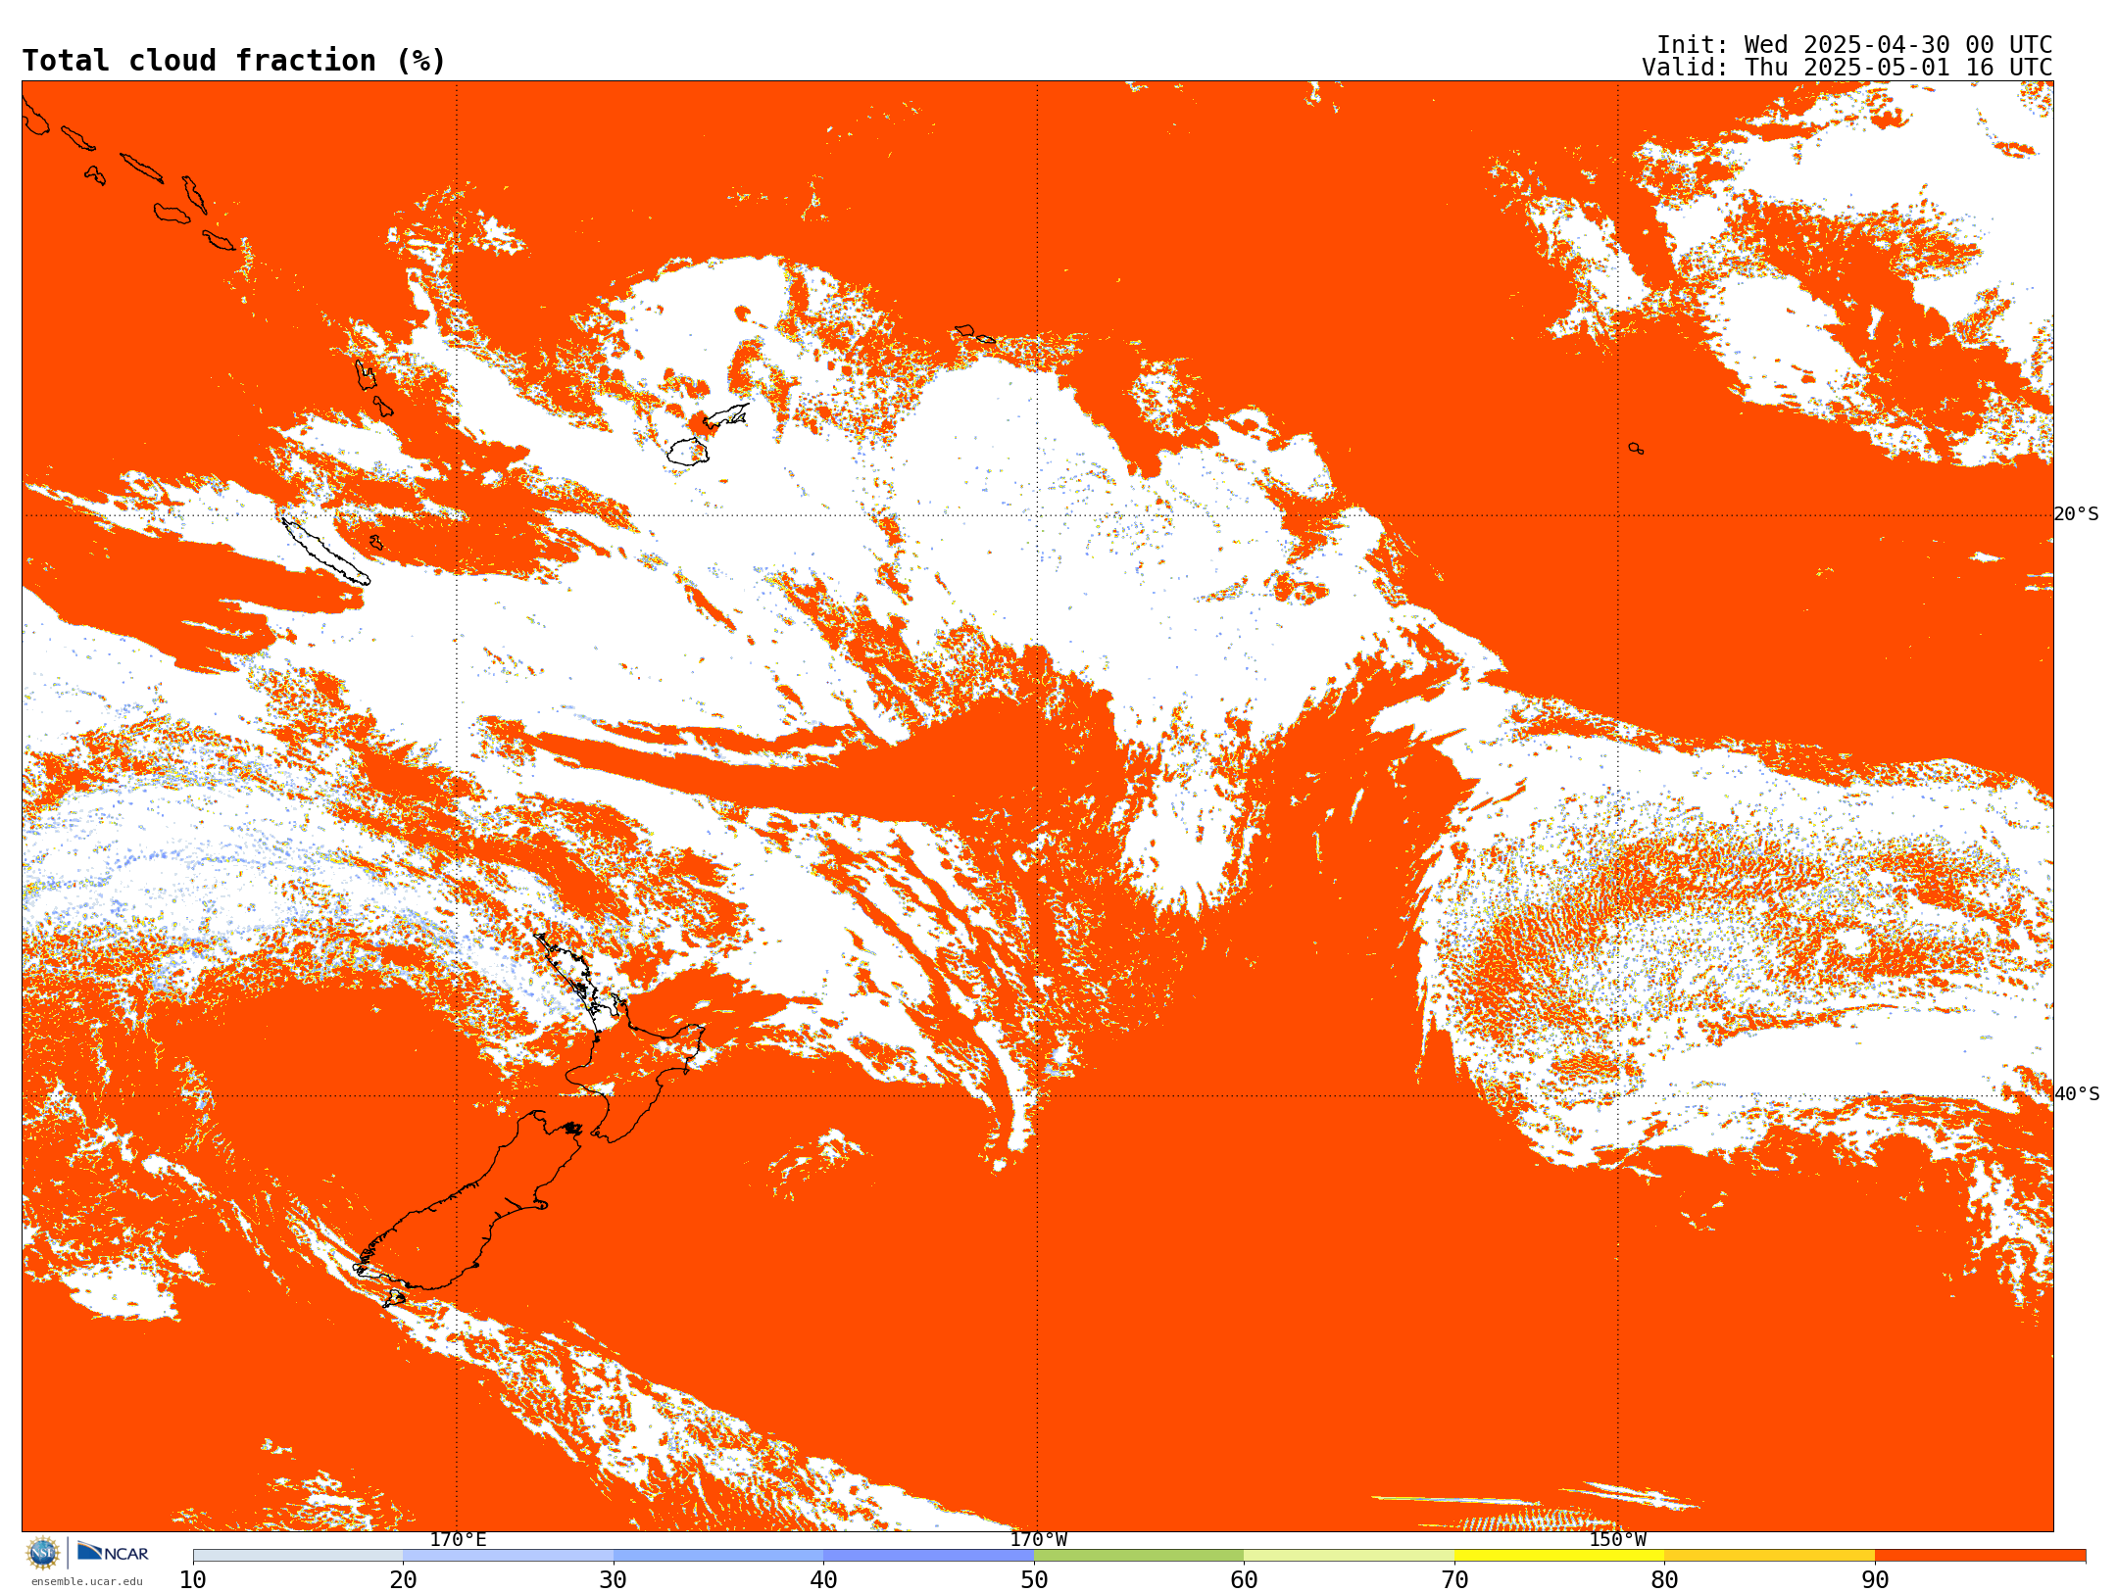Screen dimensions: 2117x1593
Task: Click the 50-60 green colorbar segment
Action: [1139, 1556]
